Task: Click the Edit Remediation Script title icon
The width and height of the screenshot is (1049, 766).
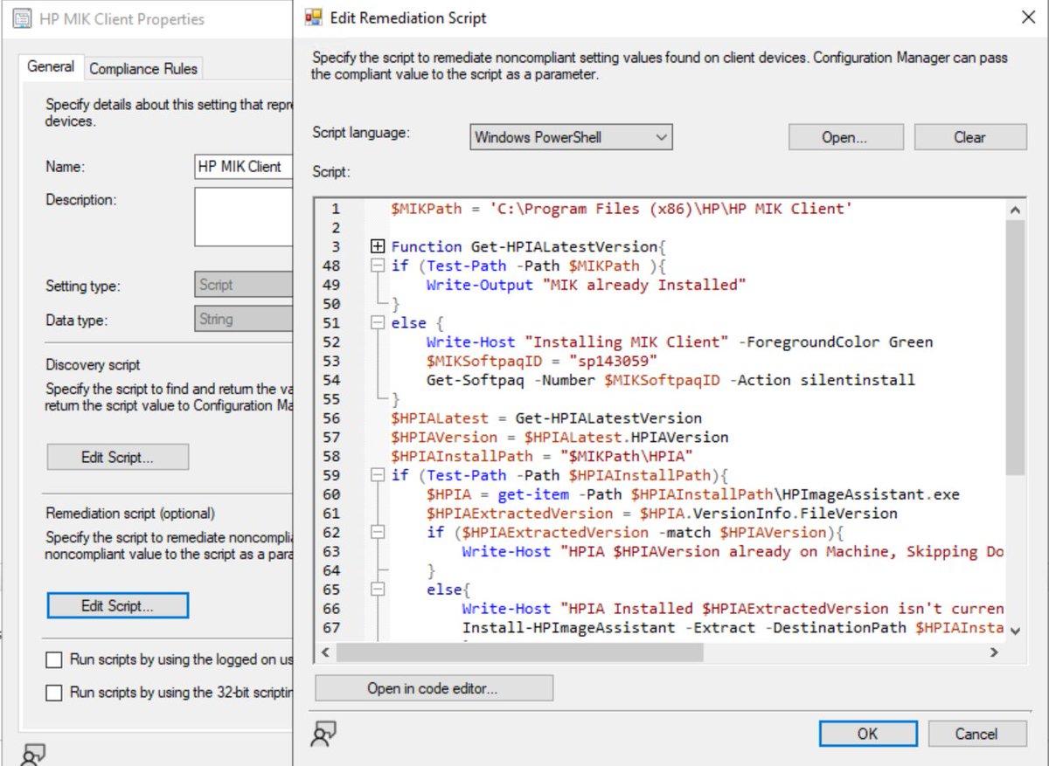Action: [x=313, y=17]
